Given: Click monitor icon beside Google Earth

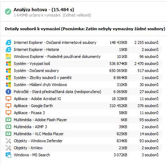Looking at the screenshot, I should click(8, 106).
